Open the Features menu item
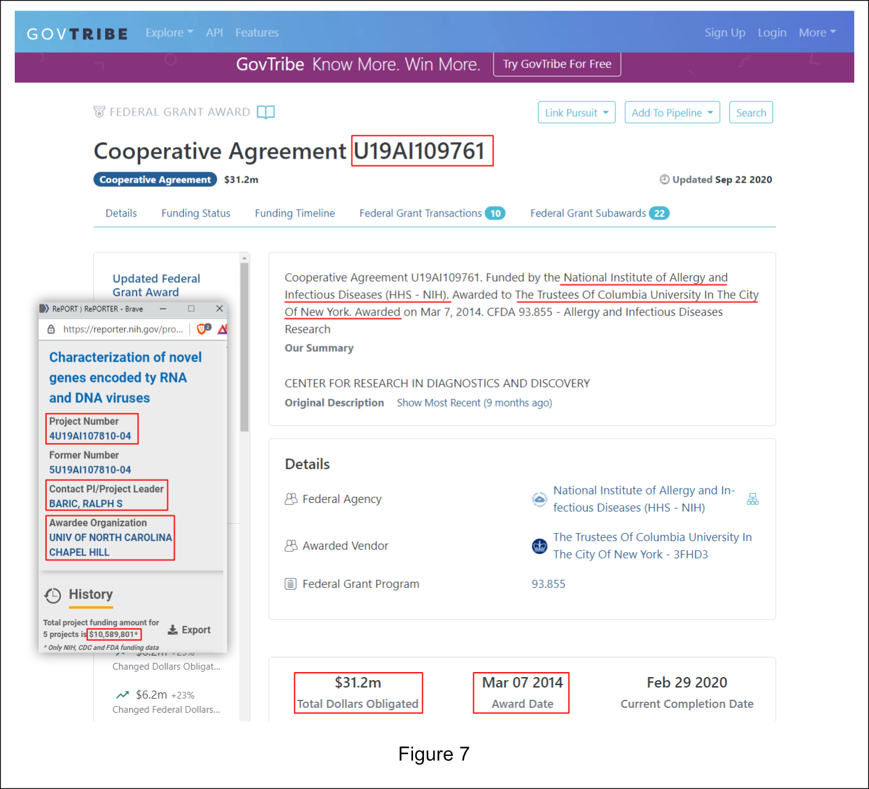 coord(257,33)
